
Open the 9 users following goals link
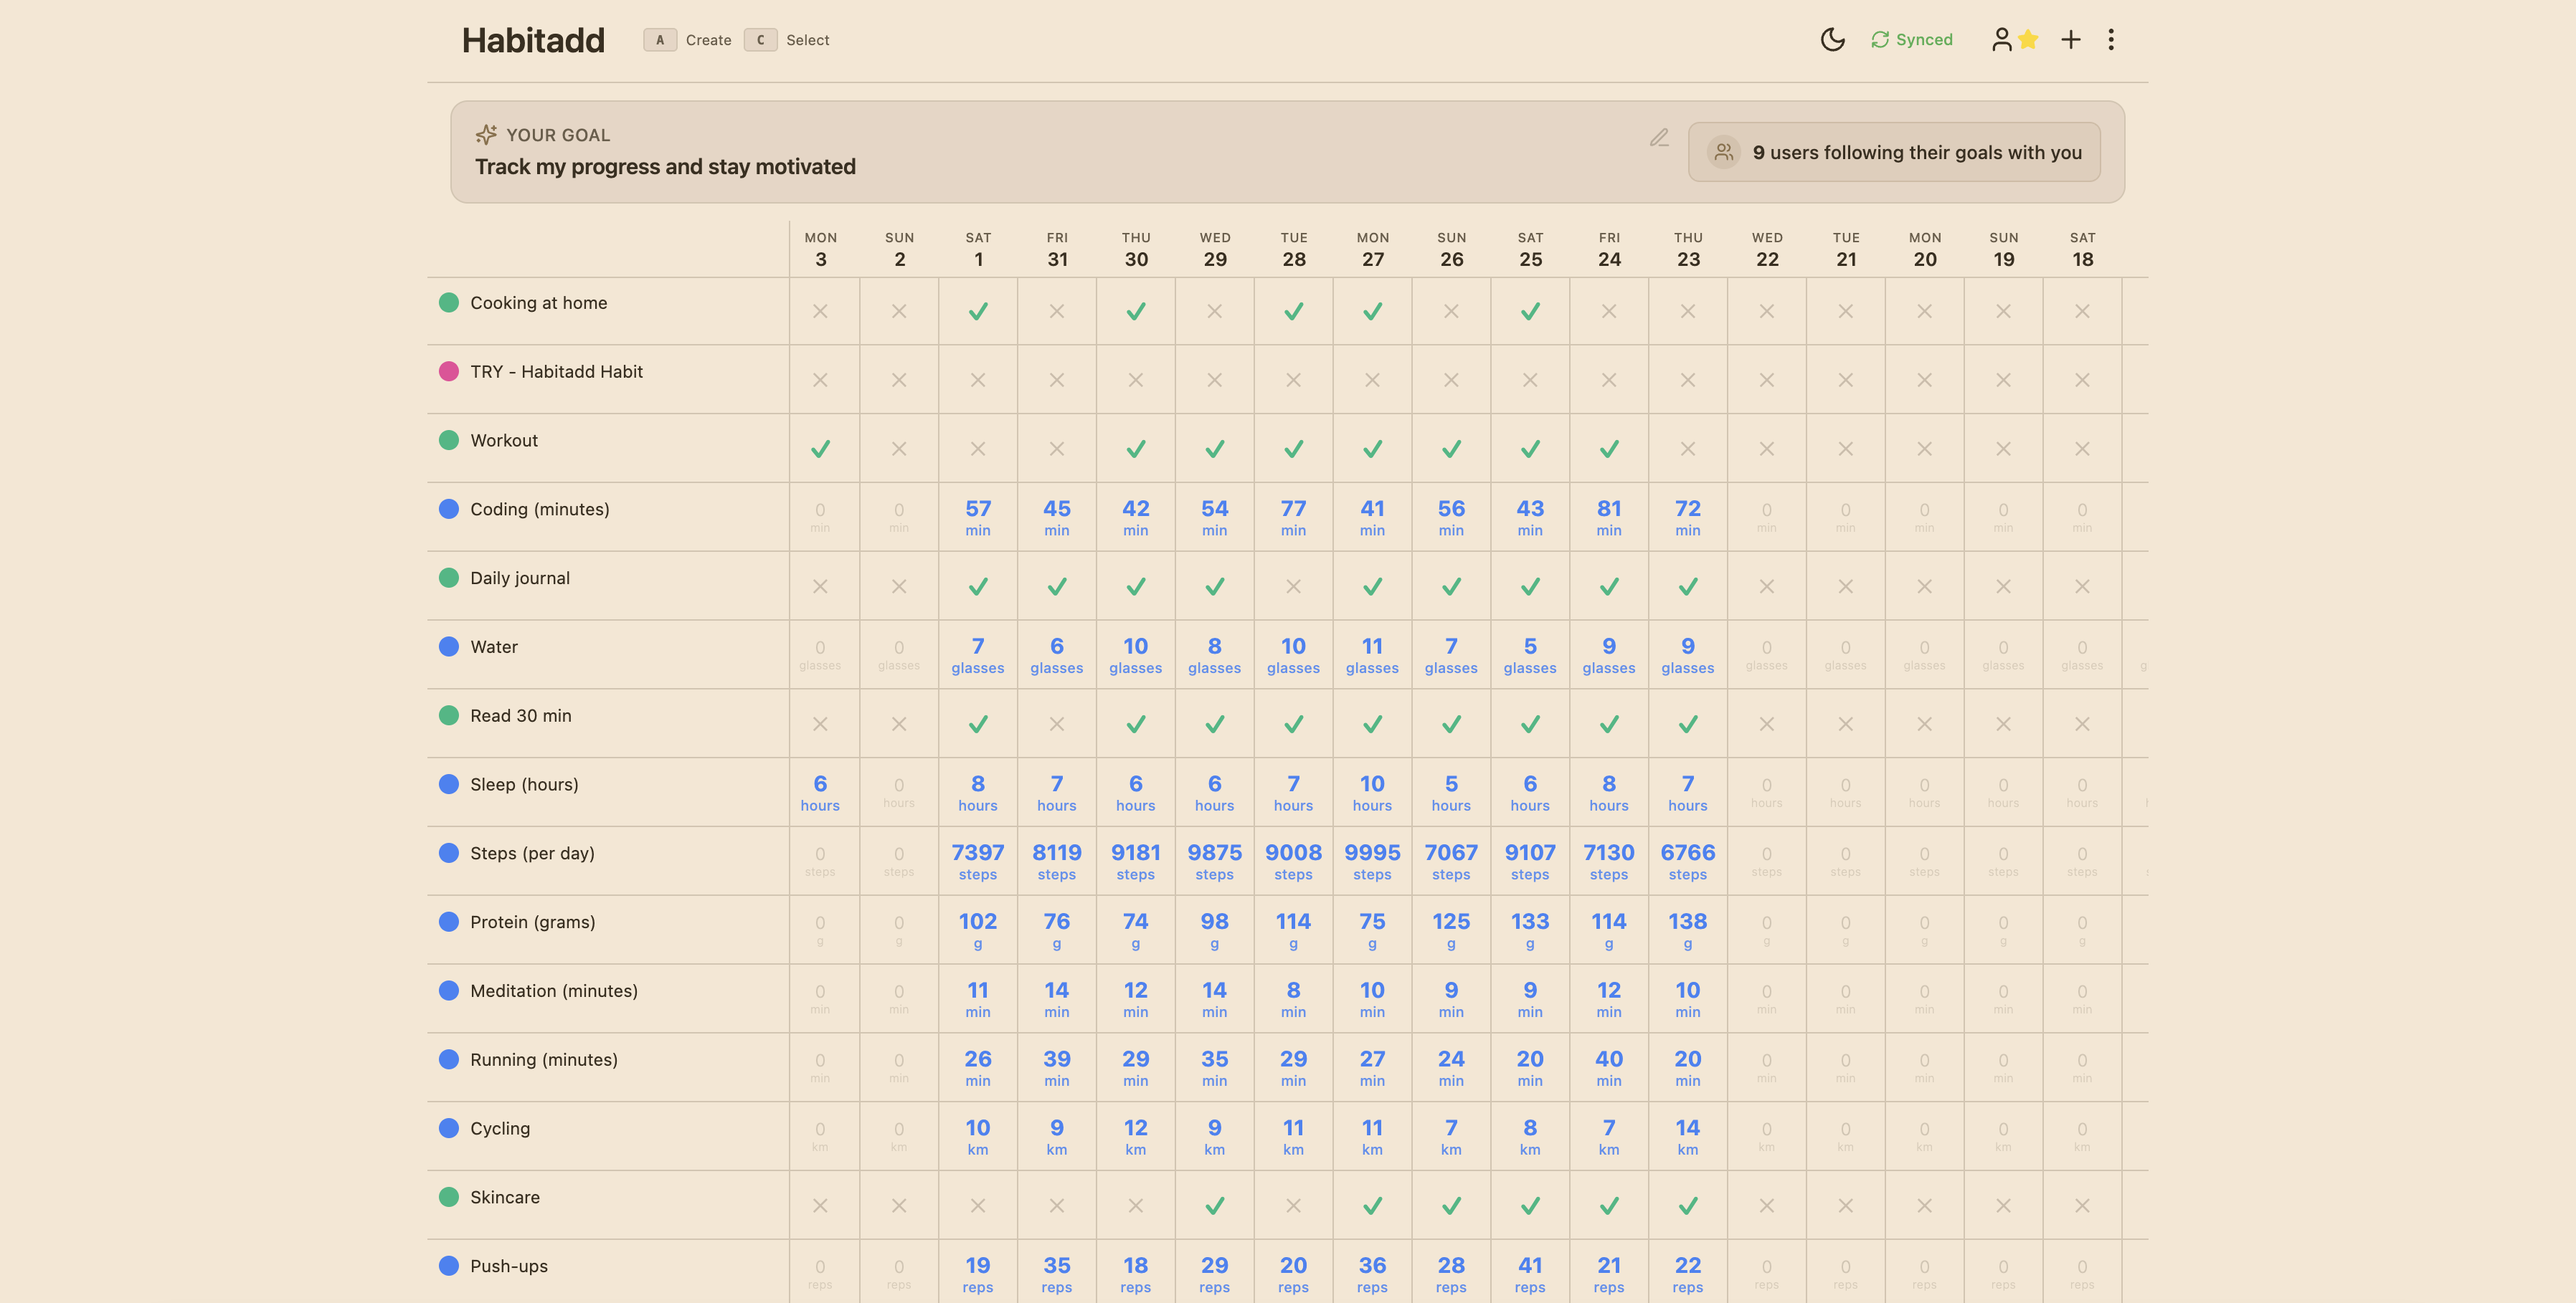tap(1895, 152)
